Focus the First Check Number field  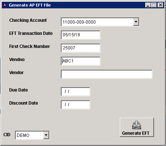80,48
